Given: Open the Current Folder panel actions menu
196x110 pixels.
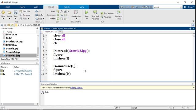Looking at the screenshot, I should (37, 28).
